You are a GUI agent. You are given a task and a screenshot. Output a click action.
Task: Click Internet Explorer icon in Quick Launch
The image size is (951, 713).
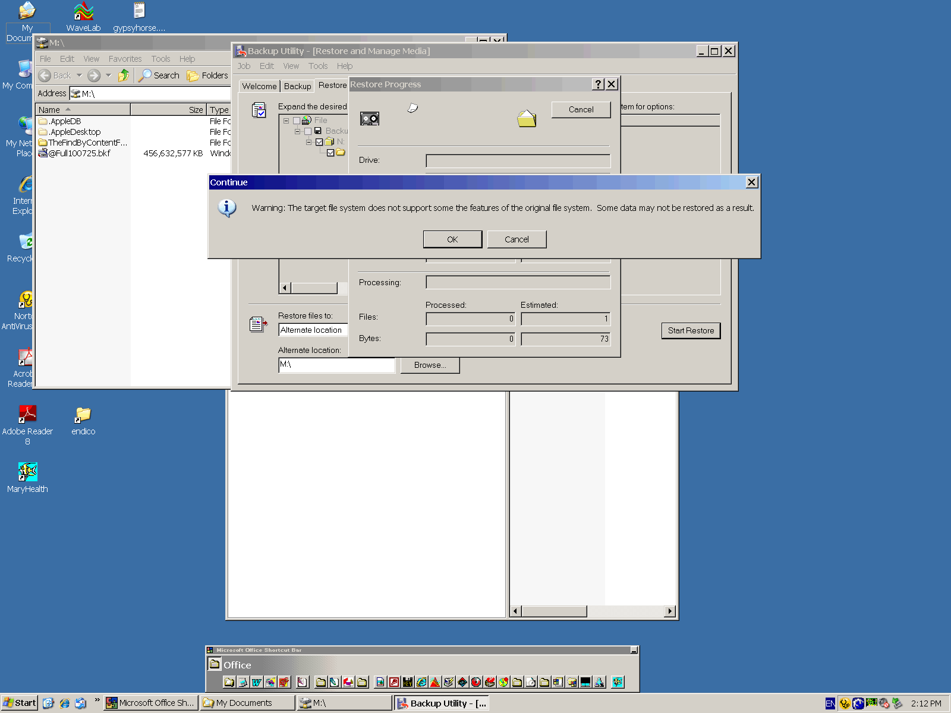pyautogui.click(x=64, y=703)
